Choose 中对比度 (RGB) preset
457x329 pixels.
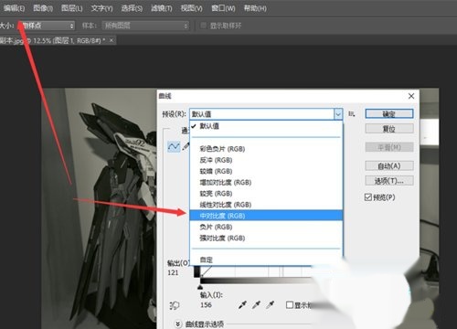[266, 216]
